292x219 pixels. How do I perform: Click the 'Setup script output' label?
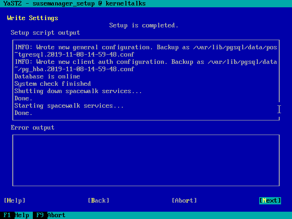pyautogui.click(x=45, y=33)
